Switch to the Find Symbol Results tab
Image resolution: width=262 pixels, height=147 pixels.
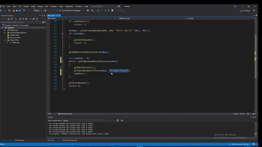[70, 140]
